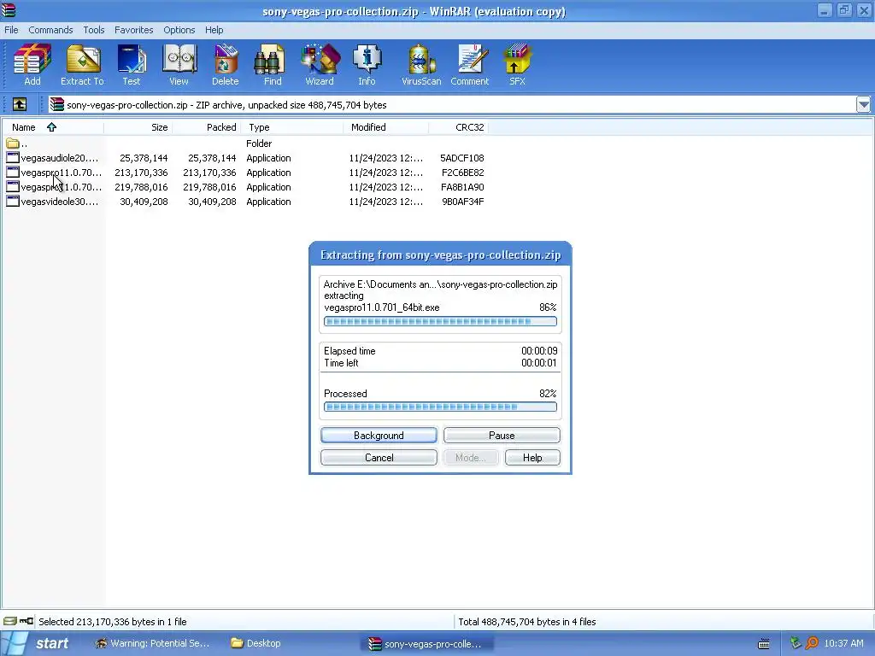Click the key password icon in status bar
Screen dimensions: 875x656
(x=26, y=621)
